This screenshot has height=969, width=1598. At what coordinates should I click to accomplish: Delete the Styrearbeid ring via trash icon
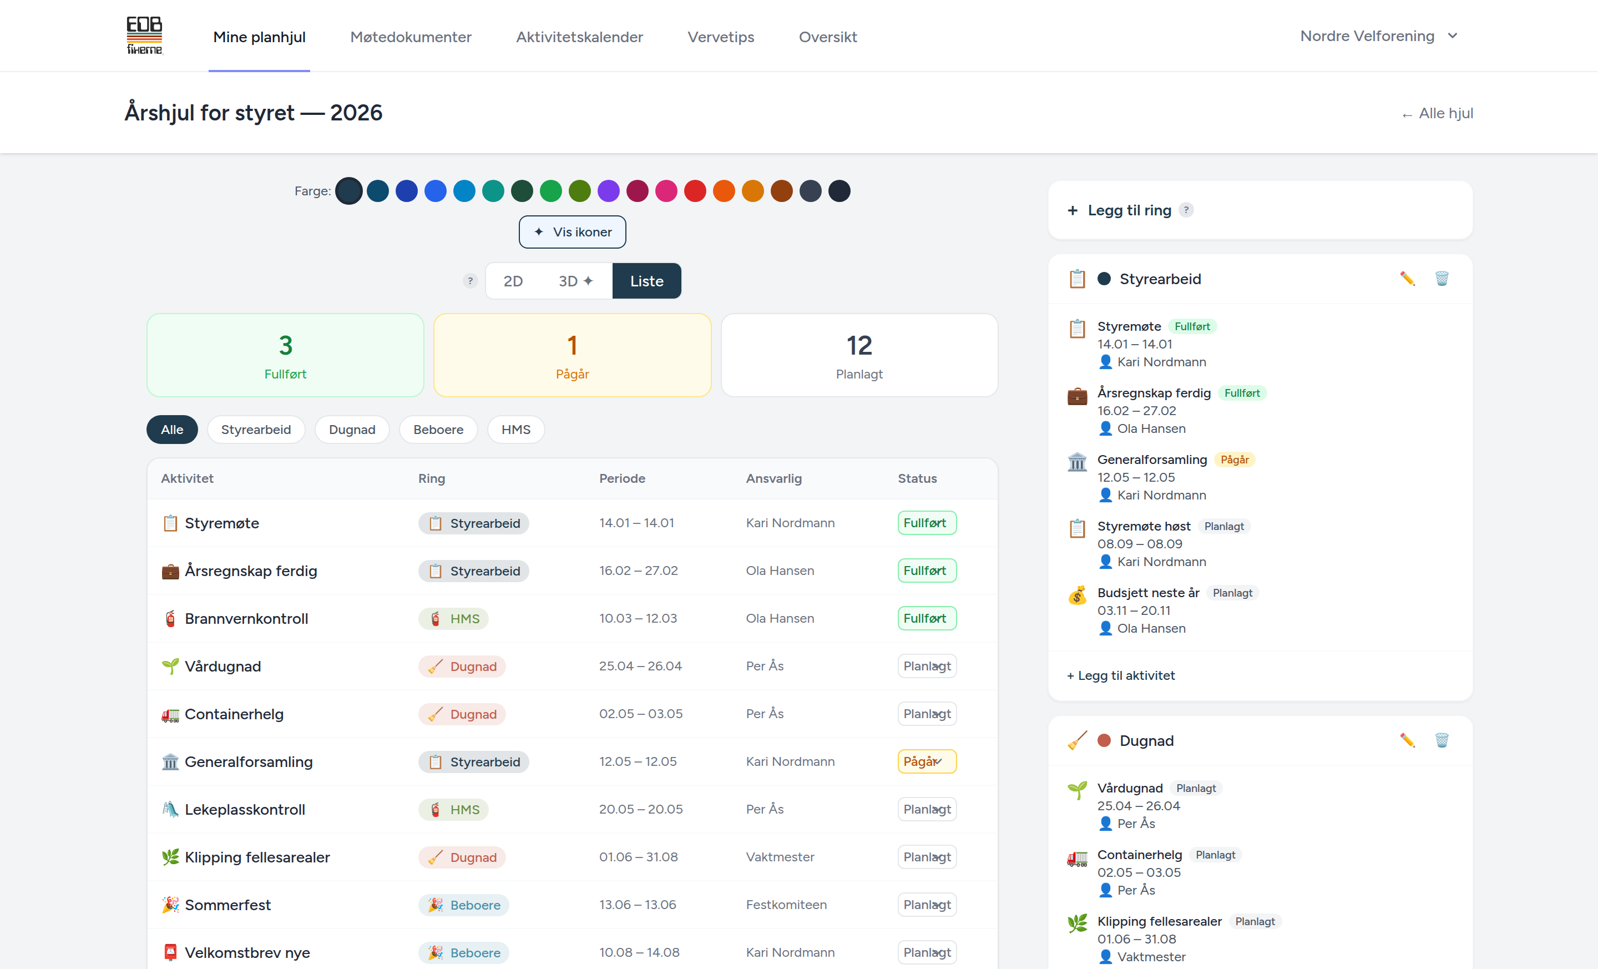[x=1441, y=279]
